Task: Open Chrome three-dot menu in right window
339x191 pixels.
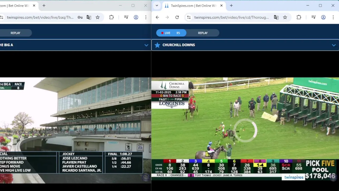Action: click(333, 18)
